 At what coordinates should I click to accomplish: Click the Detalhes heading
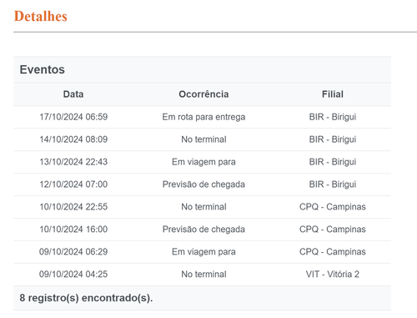(41, 16)
